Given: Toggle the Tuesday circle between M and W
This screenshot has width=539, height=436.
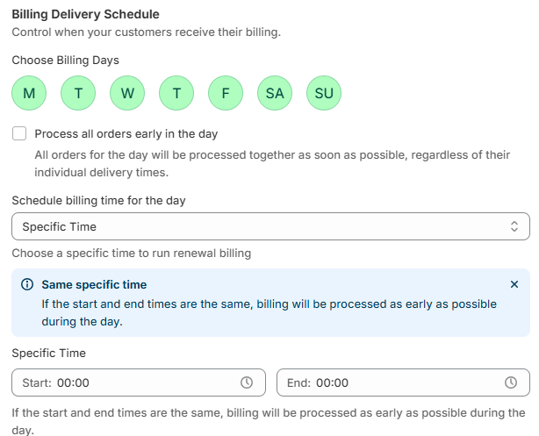Looking at the screenshot, I should 78,93.
